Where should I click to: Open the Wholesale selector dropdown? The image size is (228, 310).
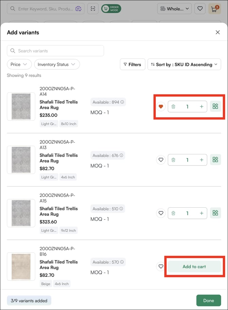point(174,9)
